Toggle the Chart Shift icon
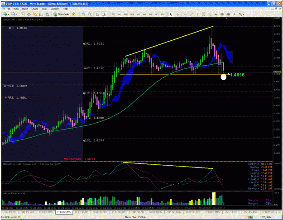This screenshot has height=220, width=283. point(104,14)
